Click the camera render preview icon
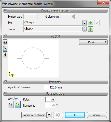This screenshot has width=111, height=122. 5,42
